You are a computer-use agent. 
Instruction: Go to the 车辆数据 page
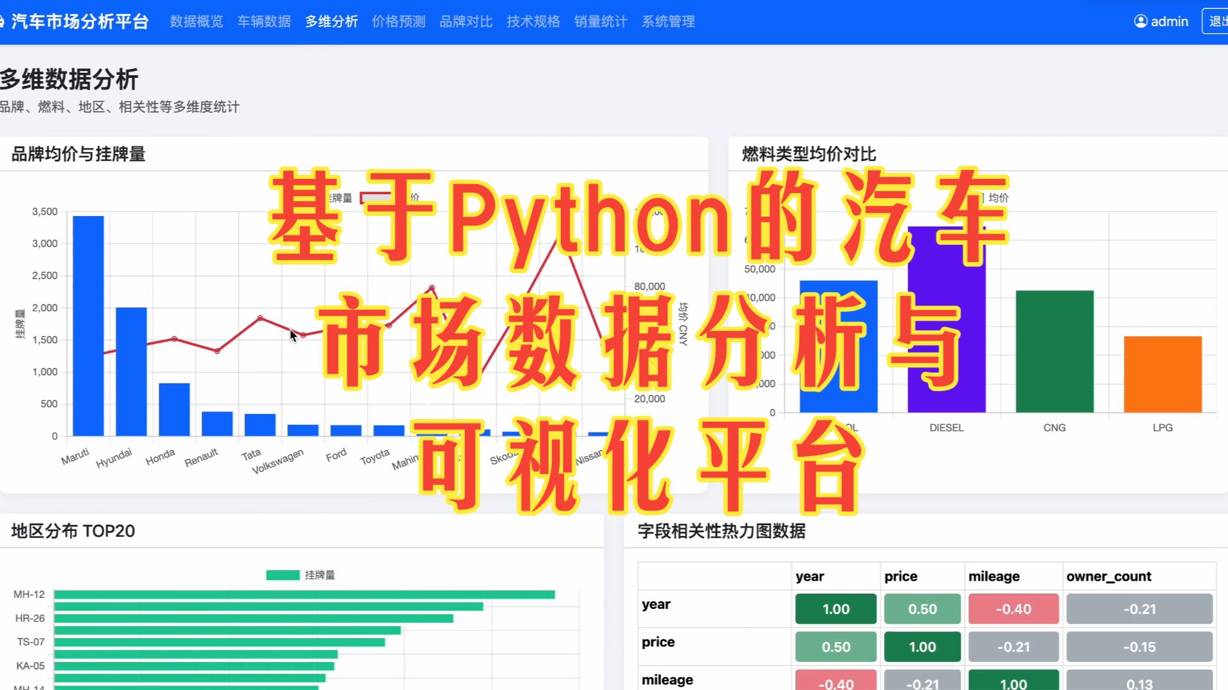[264, 21]
